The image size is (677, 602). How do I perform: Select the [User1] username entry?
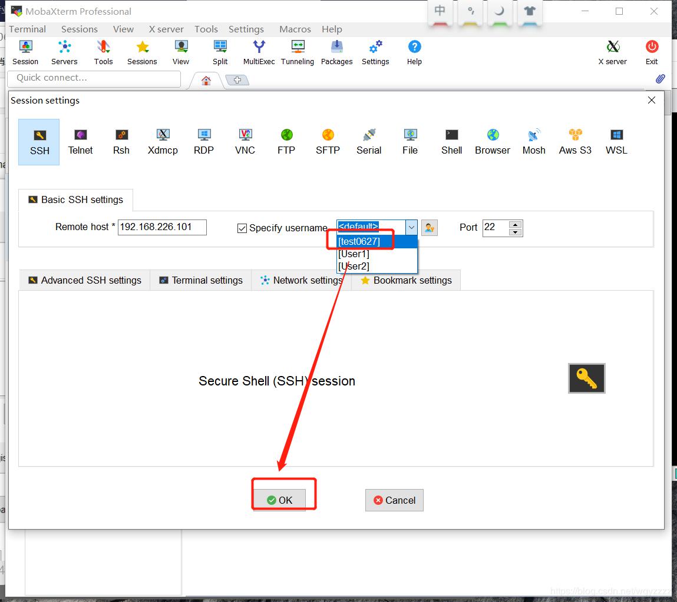tap(354, 254)
